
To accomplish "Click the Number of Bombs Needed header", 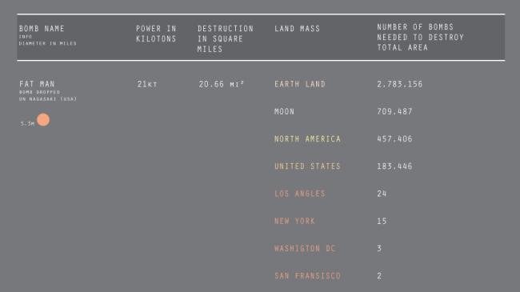I will click(x=420, y=37).
